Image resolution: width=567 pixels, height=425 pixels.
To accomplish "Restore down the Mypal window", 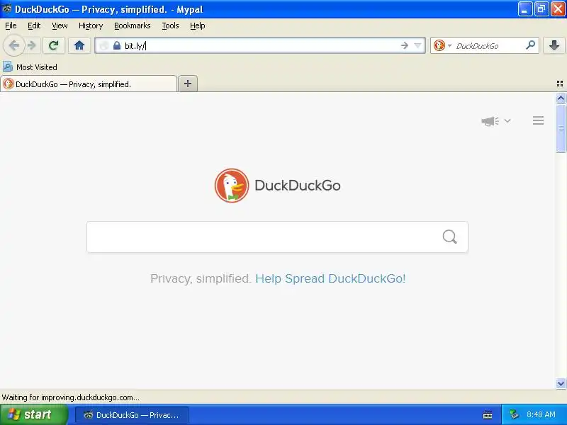I will click(x=541, y=9).
